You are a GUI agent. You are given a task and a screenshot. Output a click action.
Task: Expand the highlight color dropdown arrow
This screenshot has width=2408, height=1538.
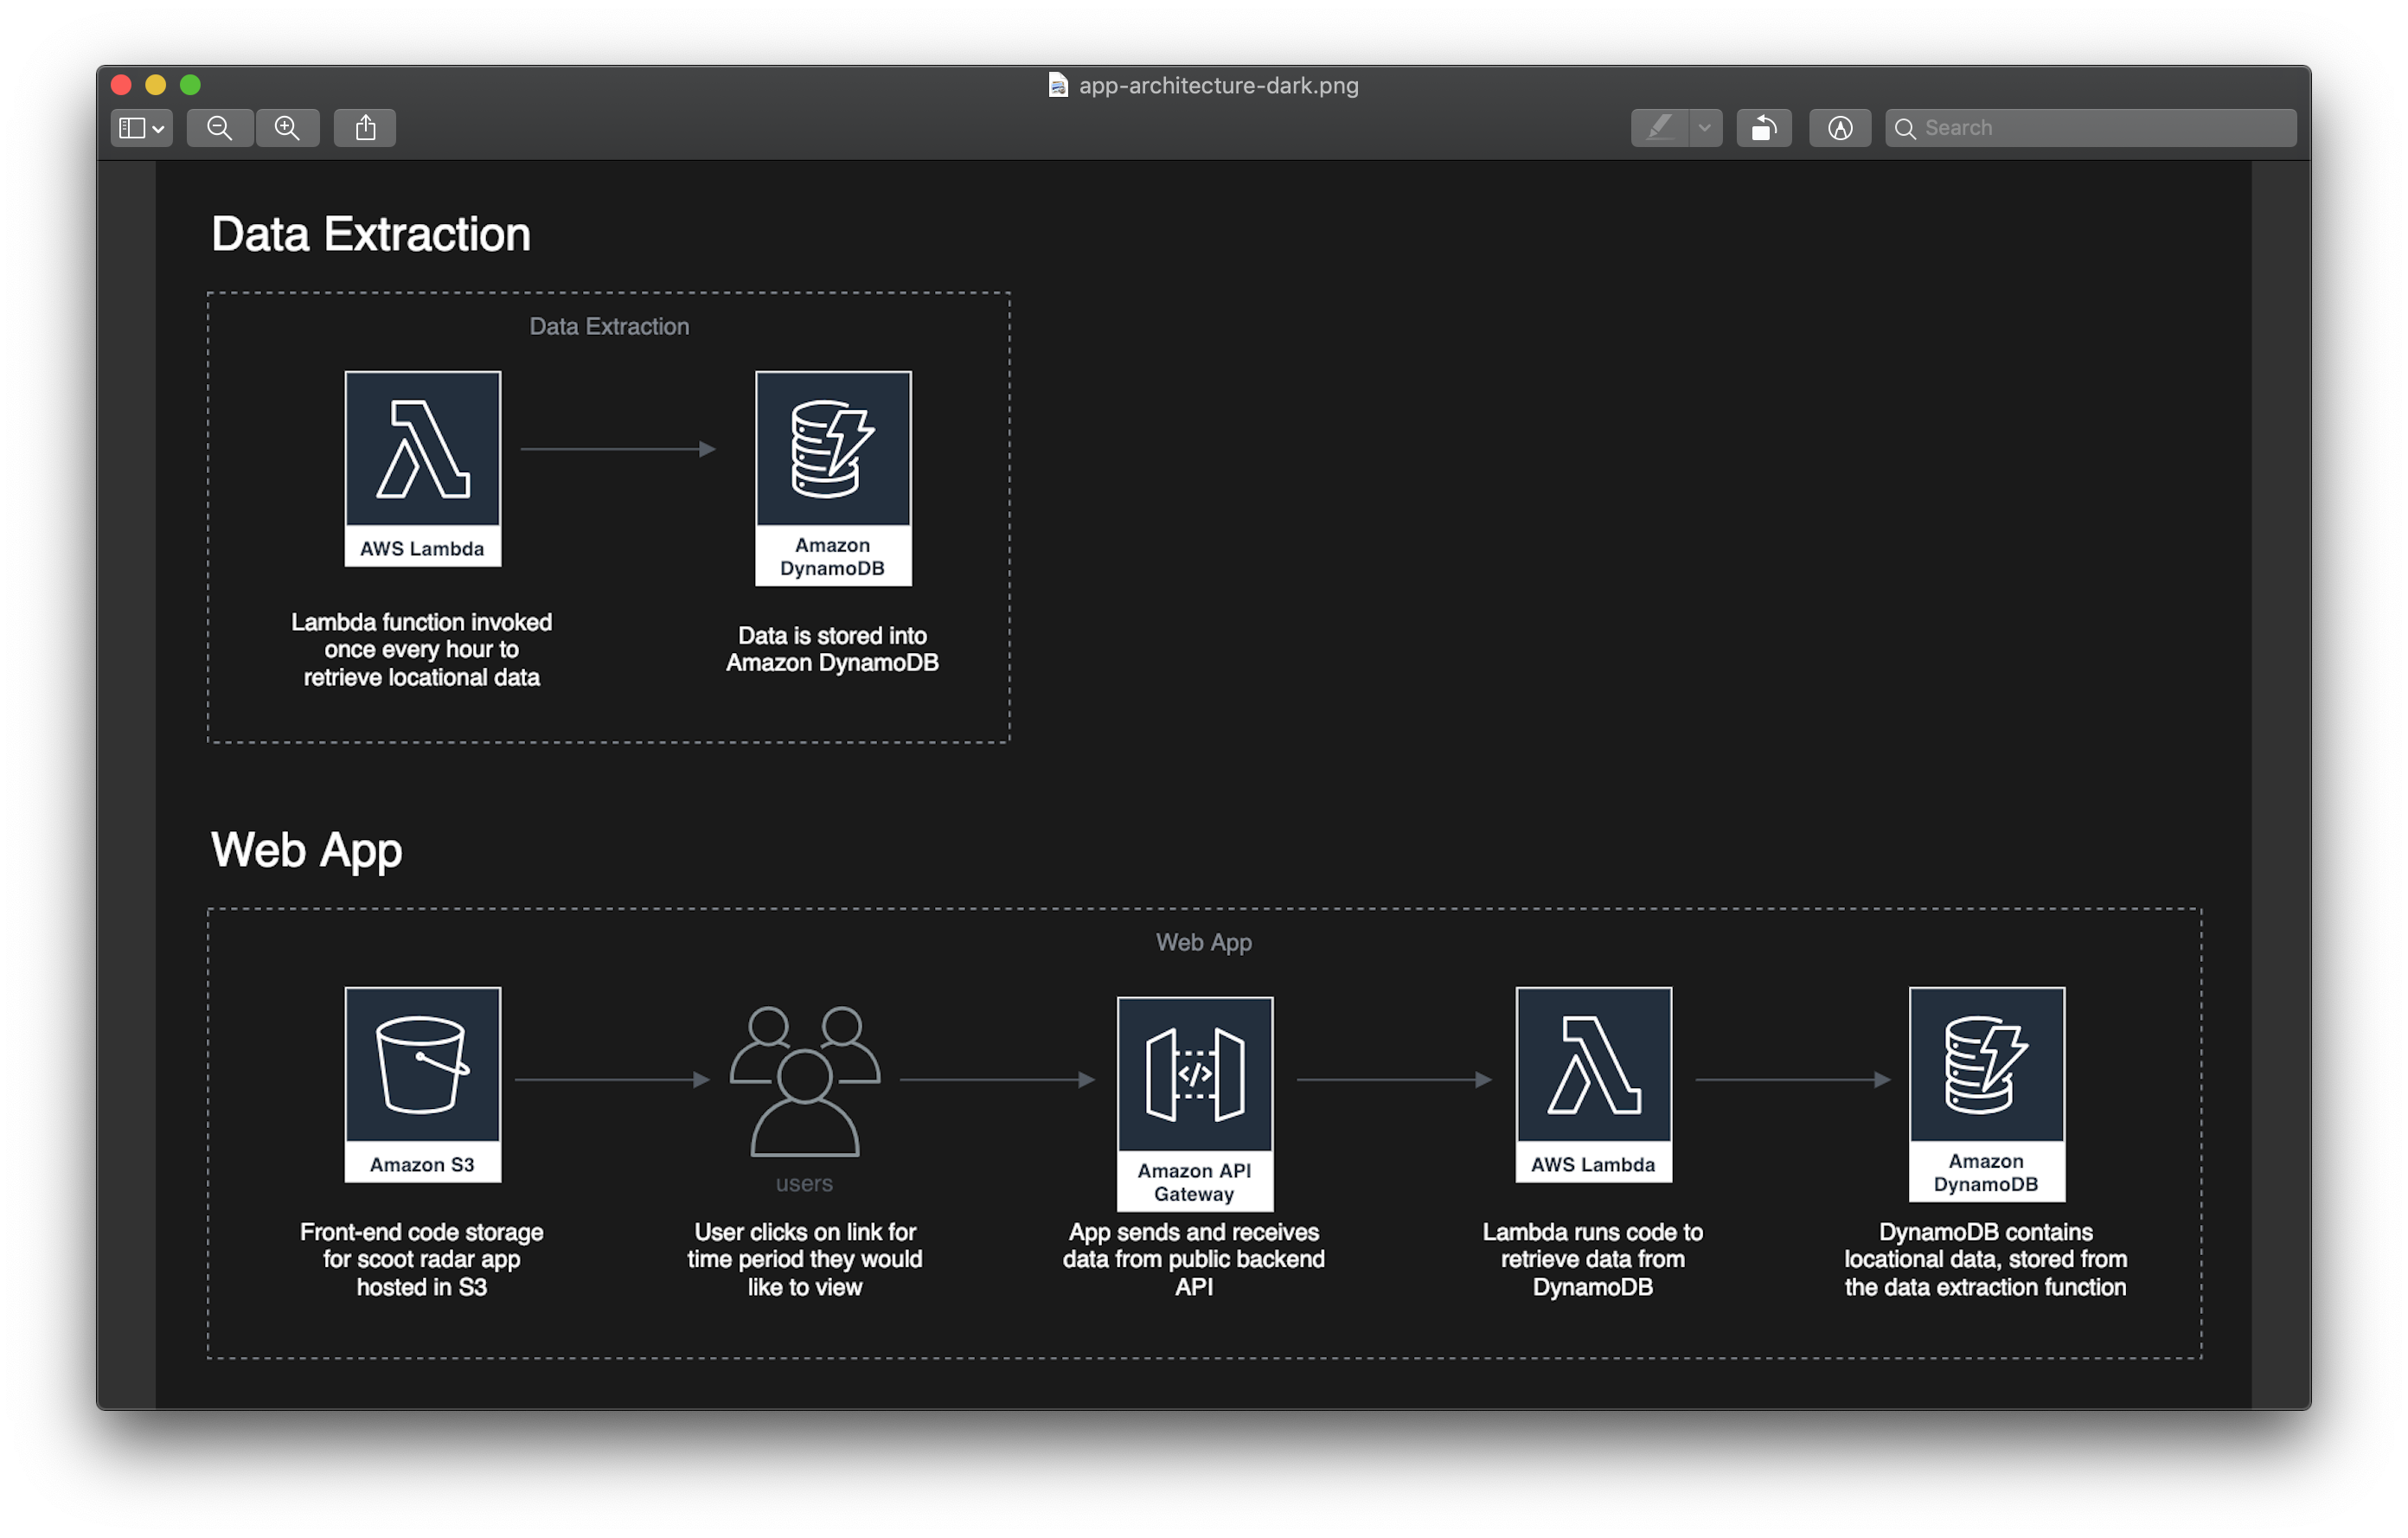click(1705, 128)
